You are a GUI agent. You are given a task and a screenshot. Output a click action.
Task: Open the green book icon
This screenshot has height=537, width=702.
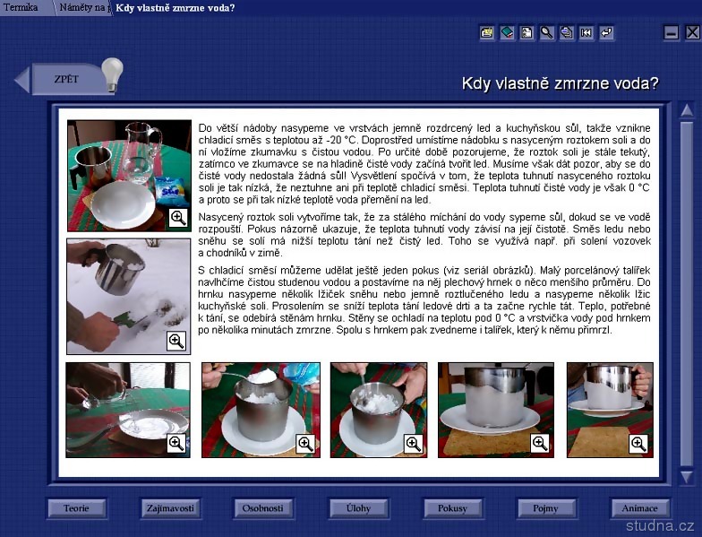(507, 32)
